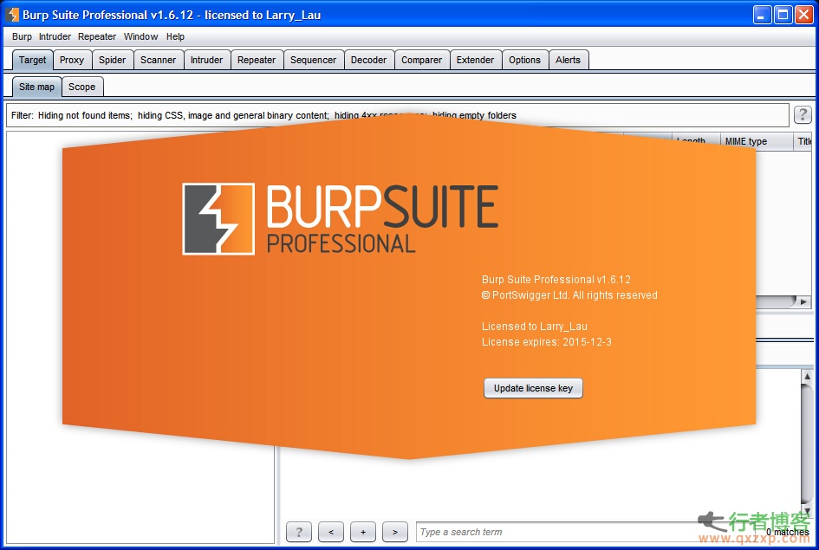Click the Burp Suite Professional logo
The image size is (819, 550).
pyautogui.click(x=341, y=219)
